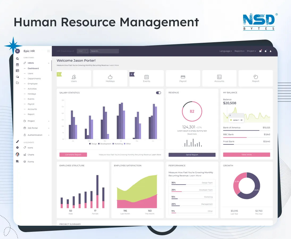Click Read more under Revenue
The image size is (291, 239).
pos(192,134)
